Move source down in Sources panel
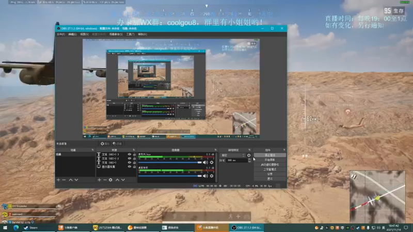413x232 pixels. point(123,180)
